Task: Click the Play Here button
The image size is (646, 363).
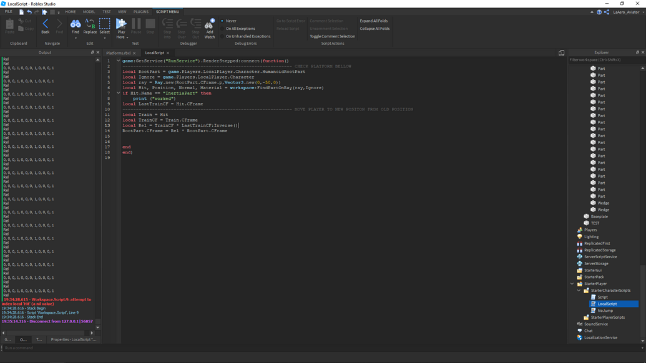Action: click(121, 29)
